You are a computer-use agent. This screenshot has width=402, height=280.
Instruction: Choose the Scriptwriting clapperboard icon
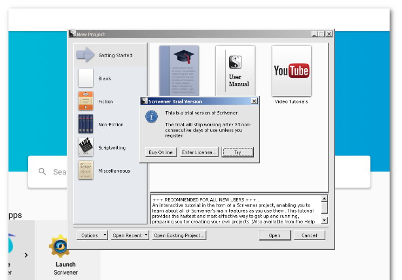(x=85, y=147)
